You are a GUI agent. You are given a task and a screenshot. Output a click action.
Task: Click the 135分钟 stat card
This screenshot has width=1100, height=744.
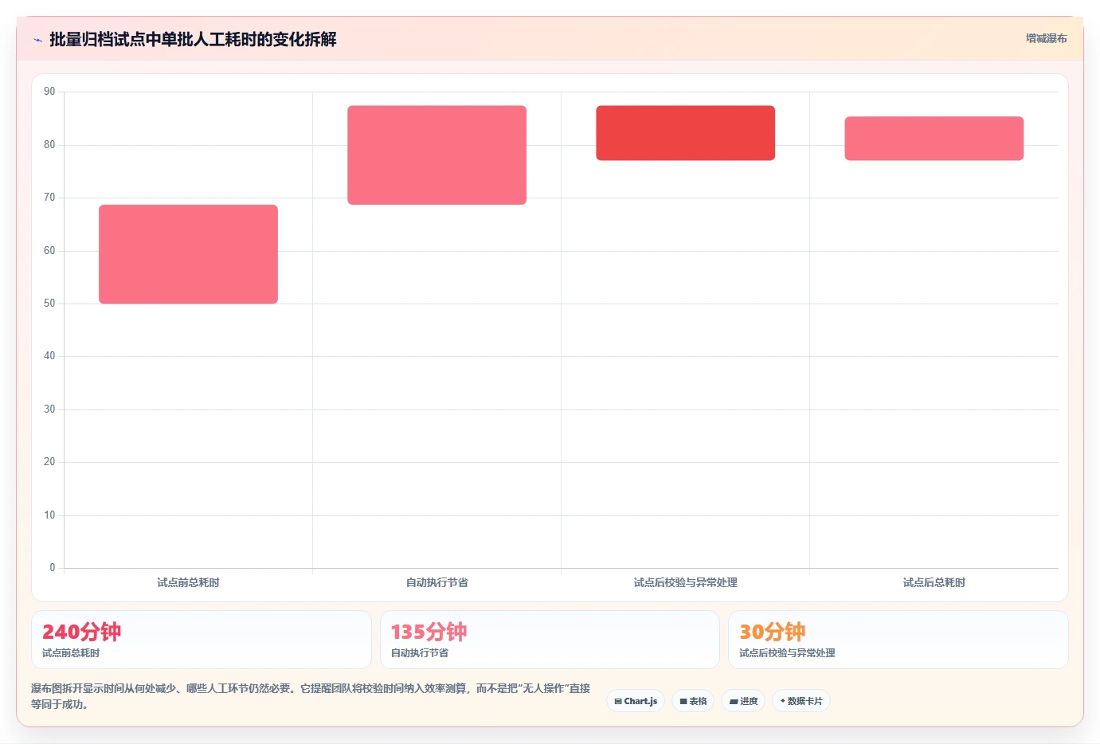coord(550,640)
